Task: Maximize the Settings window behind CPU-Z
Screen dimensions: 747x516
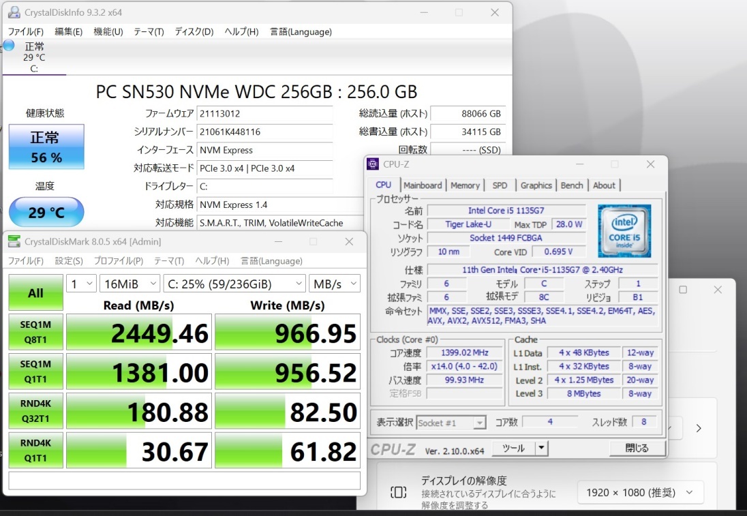Action: pos(683,290)
